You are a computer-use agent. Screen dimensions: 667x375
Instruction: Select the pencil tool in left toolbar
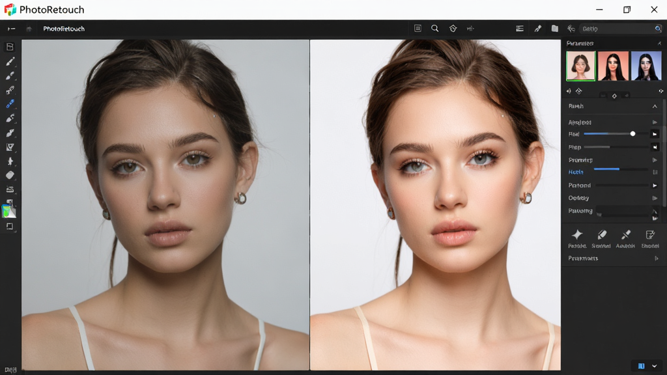pyautogui.click(x=10, y=61)
